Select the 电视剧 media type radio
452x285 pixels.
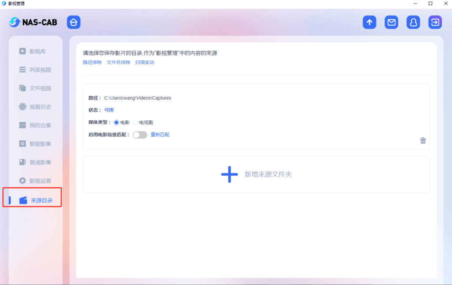coord(135,122)
